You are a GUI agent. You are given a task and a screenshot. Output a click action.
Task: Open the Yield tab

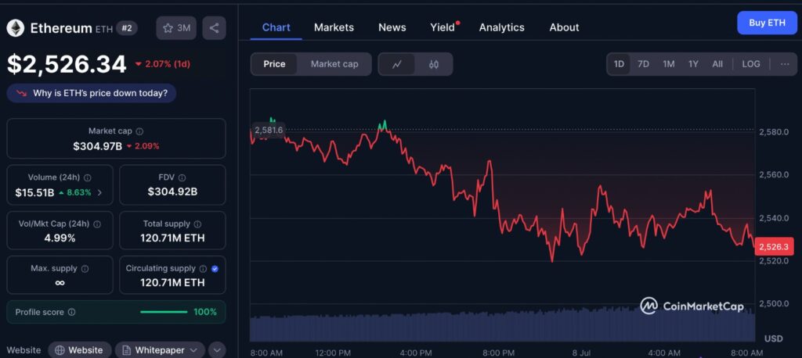(443, 27)
